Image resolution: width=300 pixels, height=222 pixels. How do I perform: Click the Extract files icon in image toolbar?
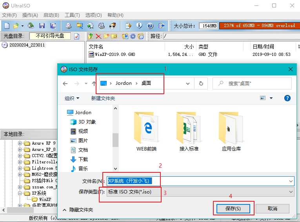[125, 36]
